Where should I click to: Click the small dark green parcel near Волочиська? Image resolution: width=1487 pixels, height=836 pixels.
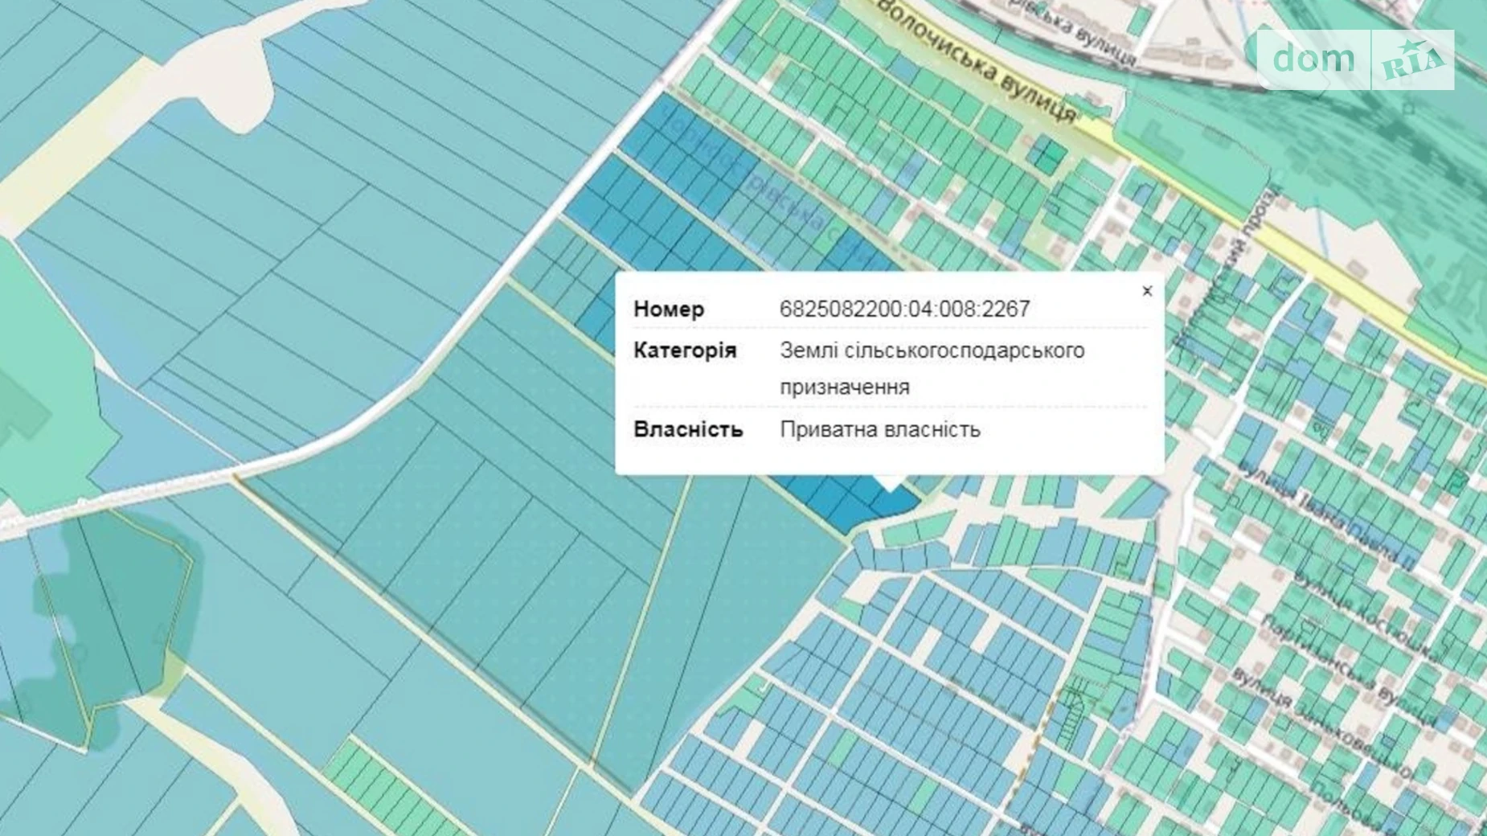(1048, 155)
